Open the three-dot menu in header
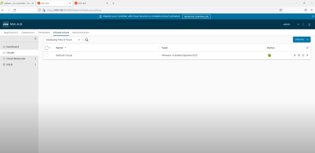This screenshot has height=153, width=315. [303, 24]
